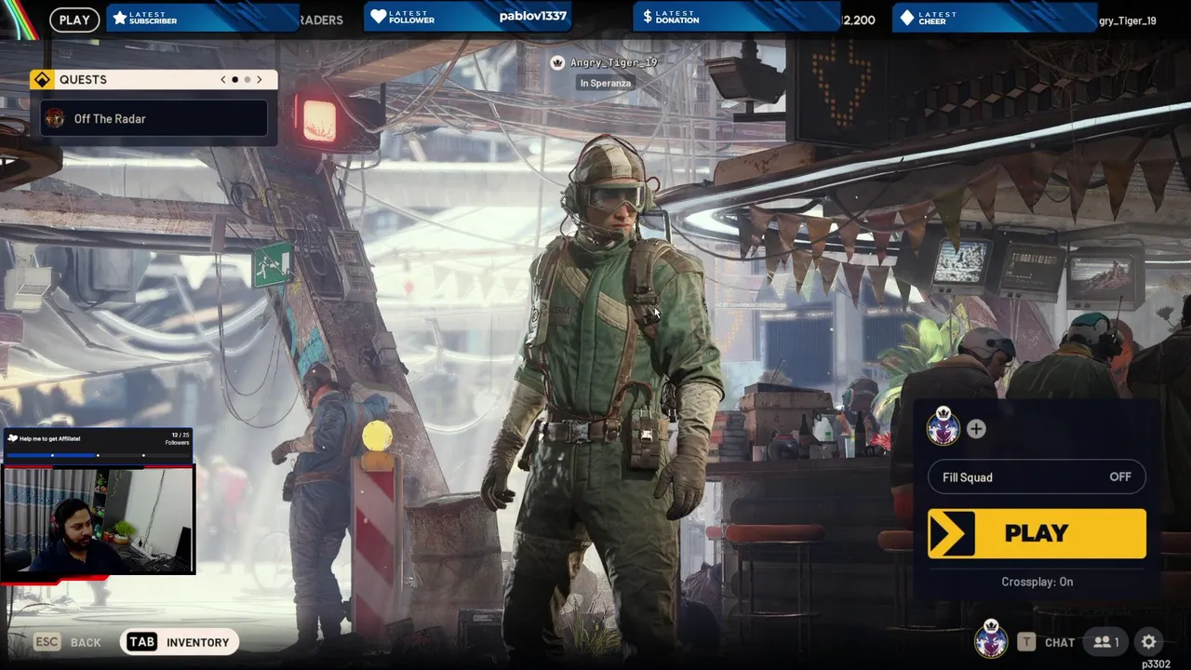The image size is (1191, 670).
Task: Click Latest Subscriber star icon
Action: 119,17
